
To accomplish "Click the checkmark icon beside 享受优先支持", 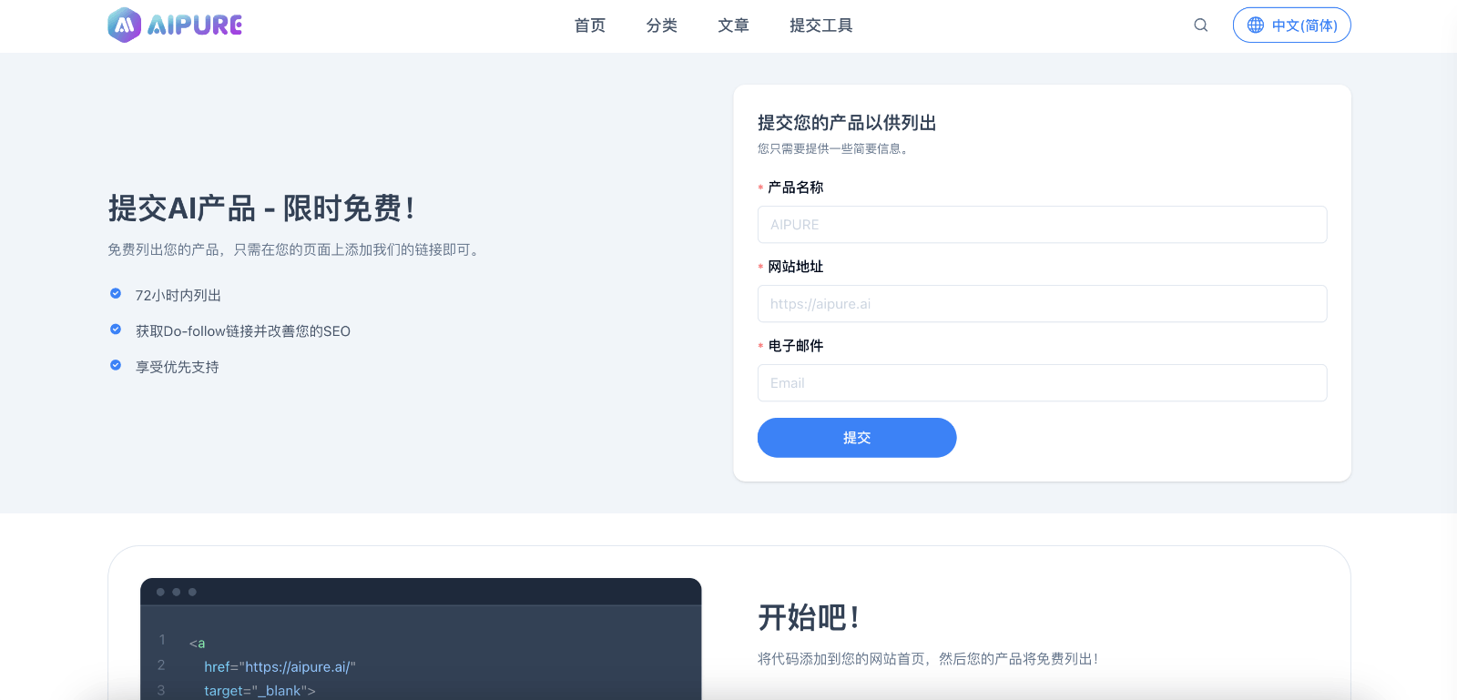I will (116, 365).
